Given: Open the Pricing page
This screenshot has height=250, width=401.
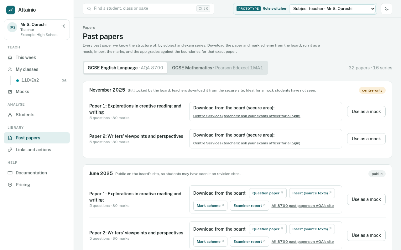Looking at the screenshot, I should point(37,185).
